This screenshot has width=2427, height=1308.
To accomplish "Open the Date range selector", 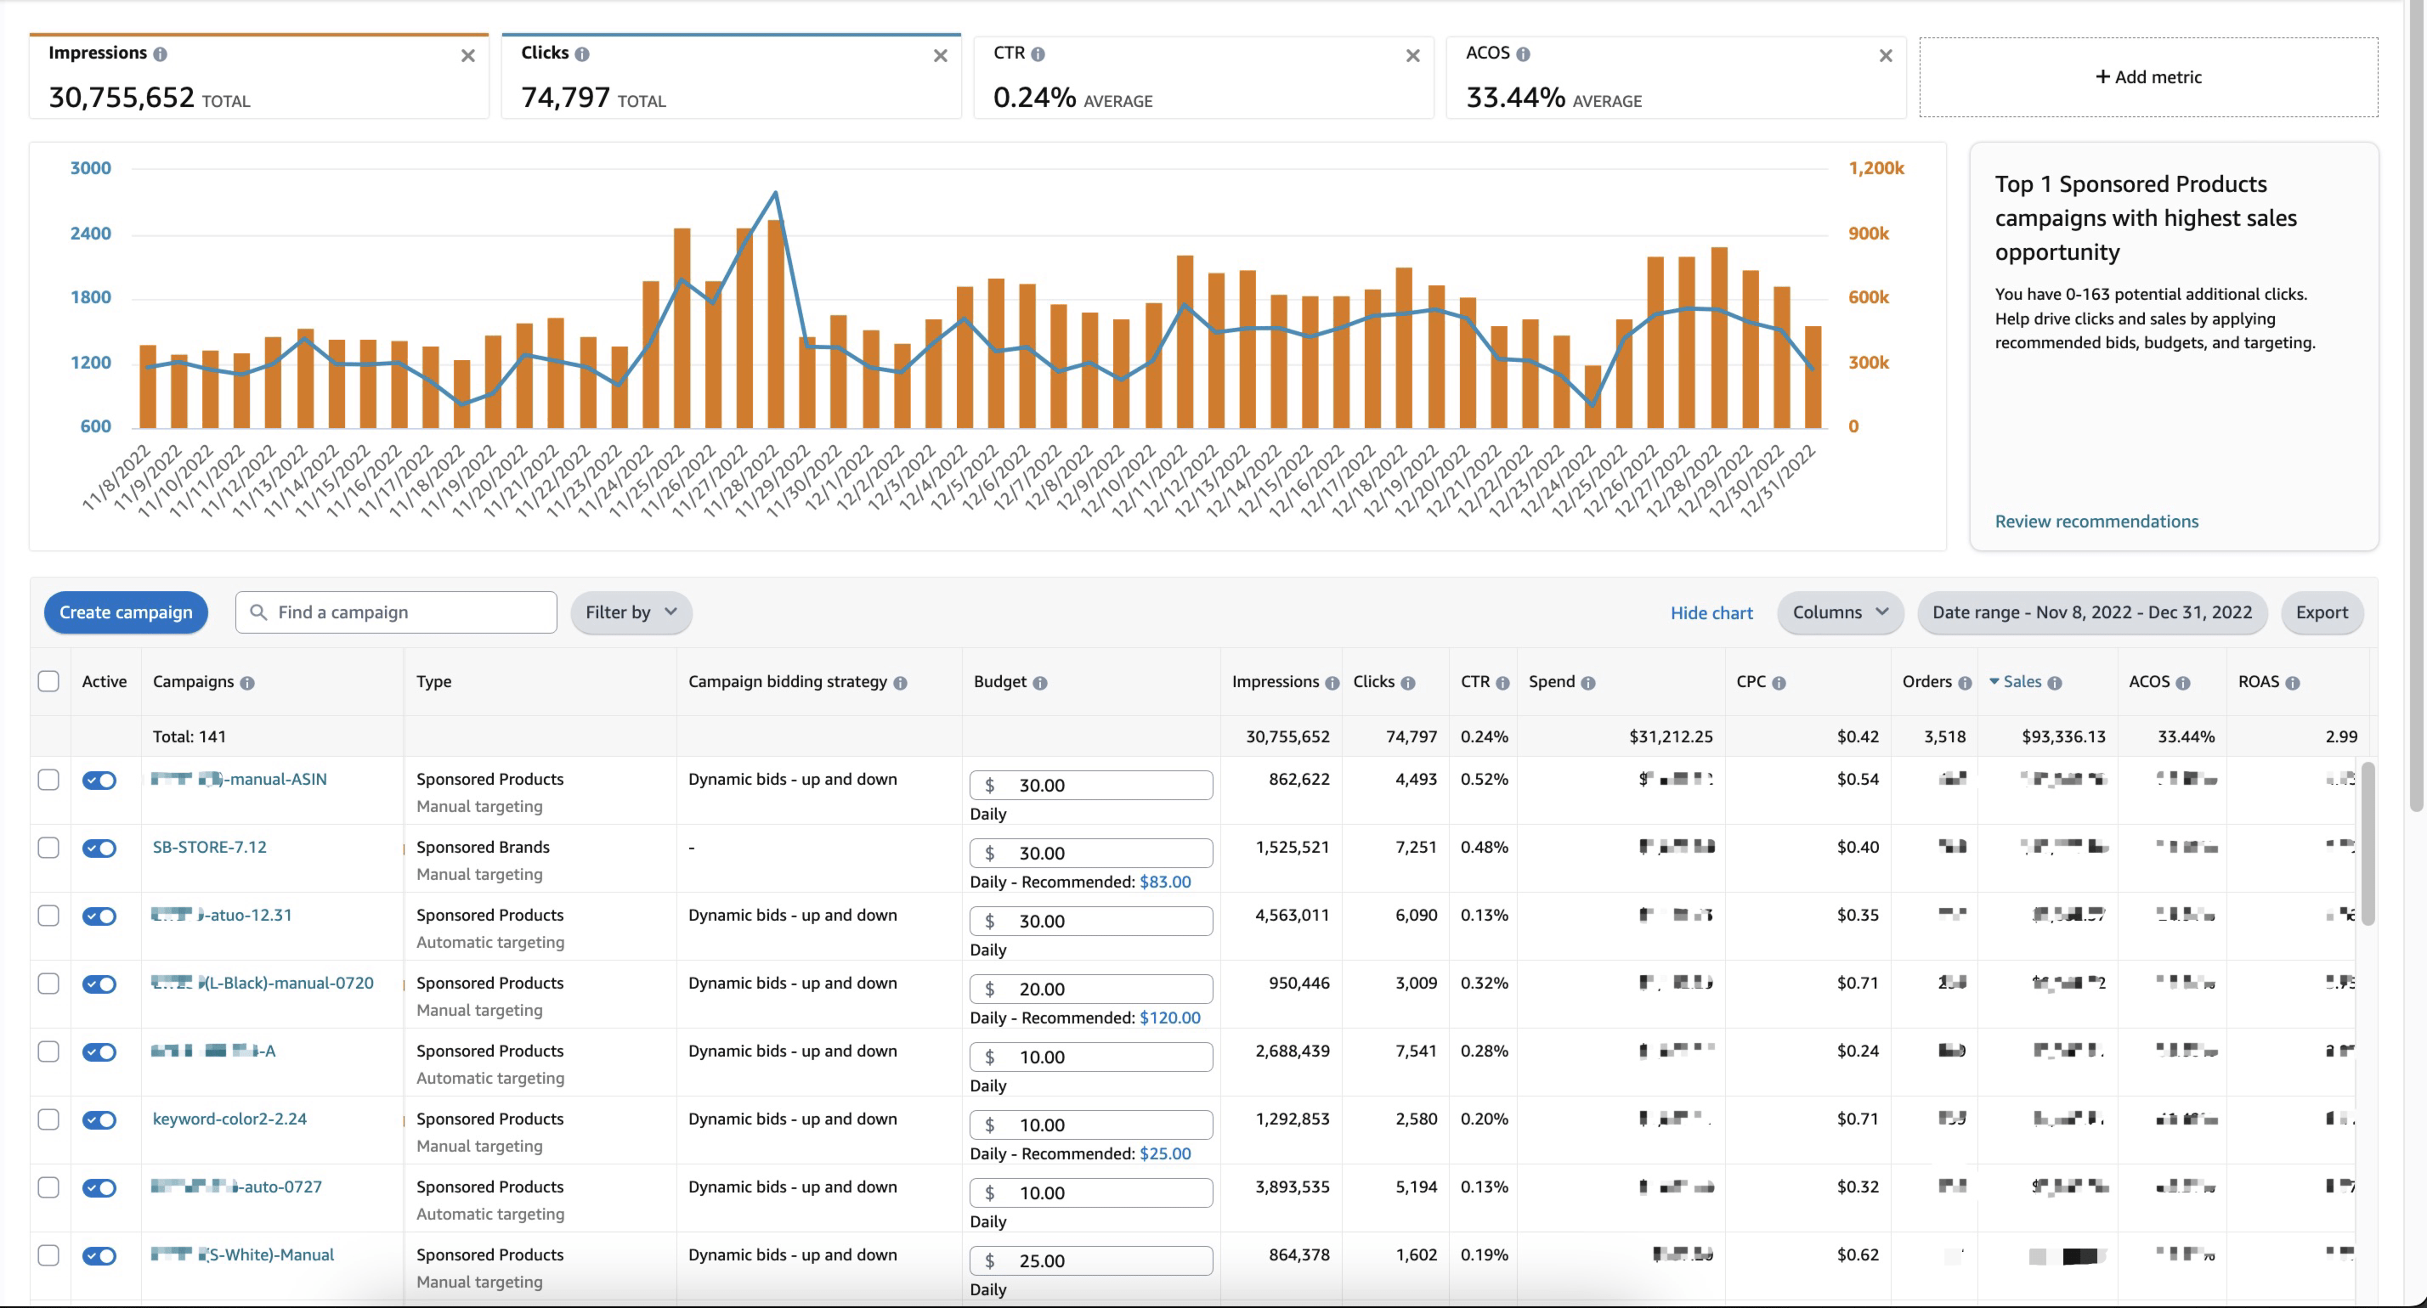I will pyautogui.click(x=2090, y=612).
